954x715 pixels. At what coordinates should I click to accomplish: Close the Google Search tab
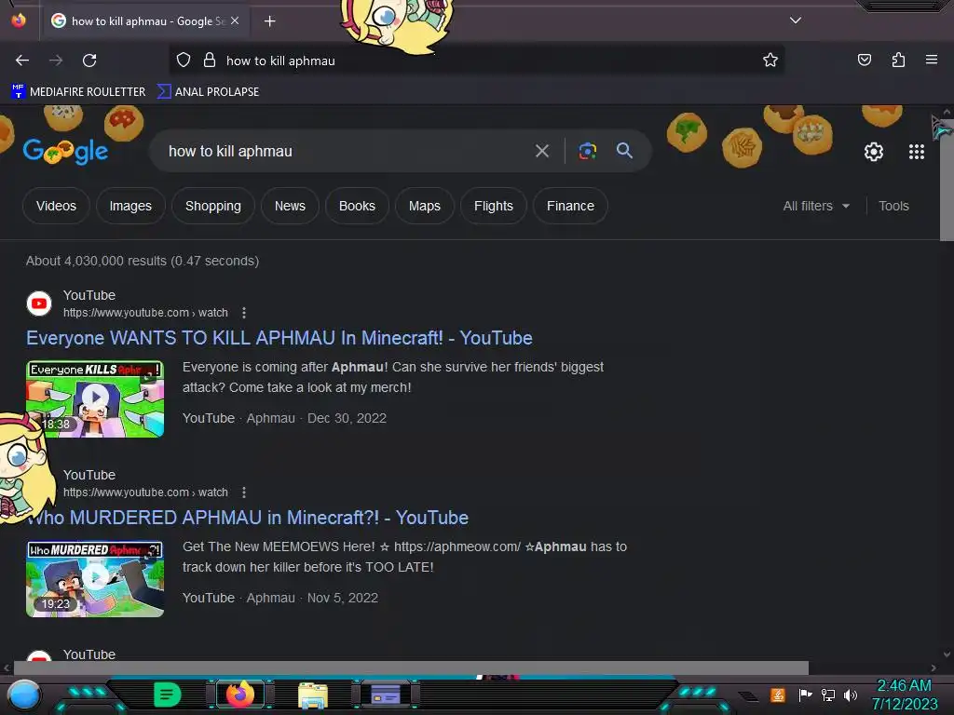click(234, 20)
